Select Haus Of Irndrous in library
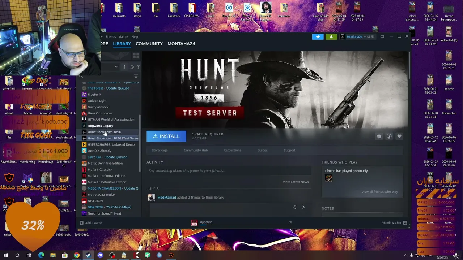This screenshot has width=463, height=260. point(100,113)
